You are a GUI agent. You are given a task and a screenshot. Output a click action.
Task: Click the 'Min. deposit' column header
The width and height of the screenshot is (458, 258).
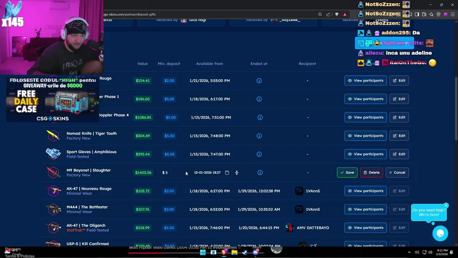click(169, 64)
